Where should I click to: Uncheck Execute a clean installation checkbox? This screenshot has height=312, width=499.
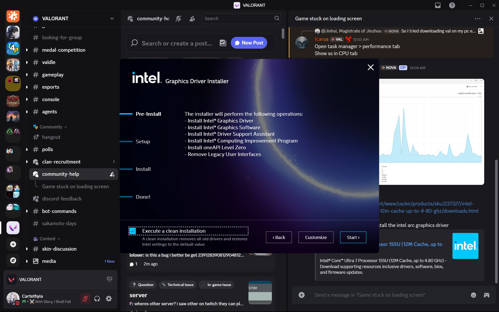pos(133,231)
